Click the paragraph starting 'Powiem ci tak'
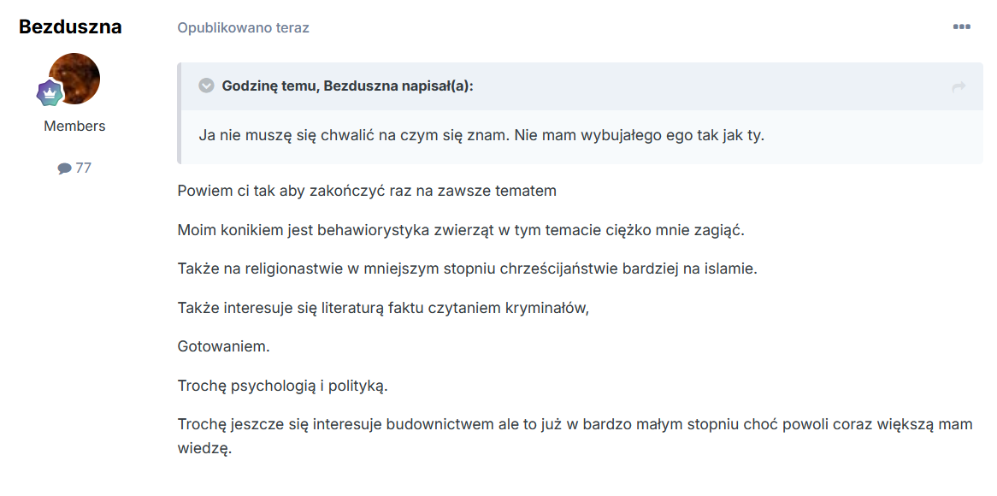This screenshot has width=997, height=496. pos(367,191)
